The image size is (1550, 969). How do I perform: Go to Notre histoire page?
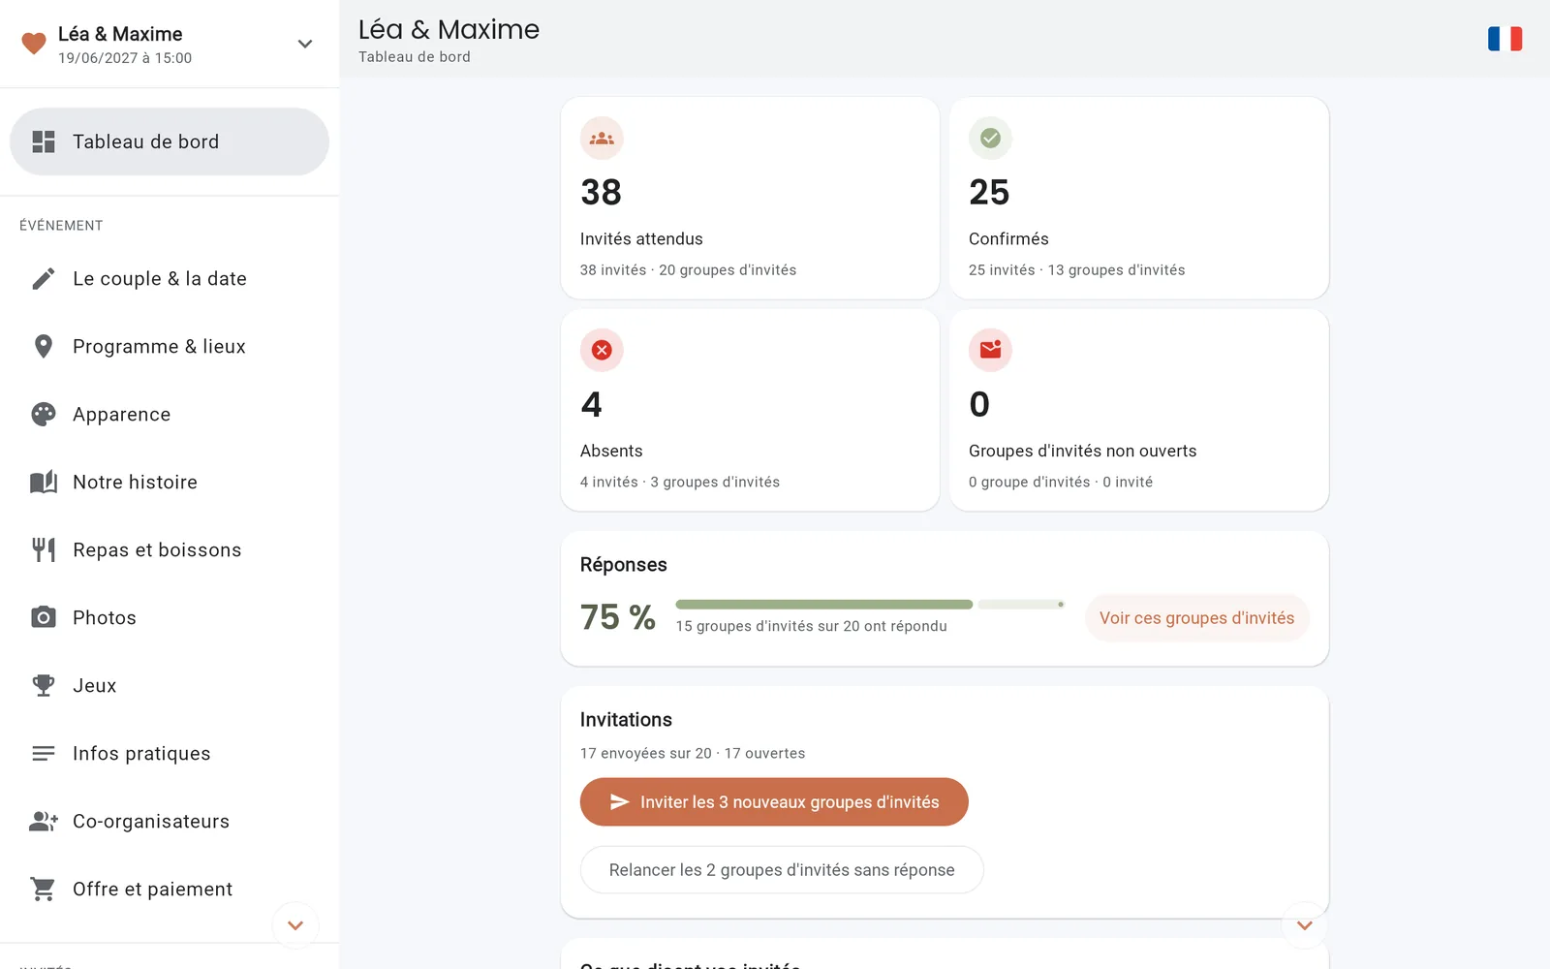click(170, 483)
